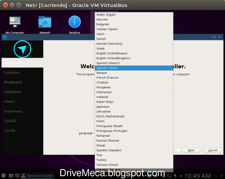Go to Summary step in sidebar
This screenshot has width=225, height=179.
(22, 111)
